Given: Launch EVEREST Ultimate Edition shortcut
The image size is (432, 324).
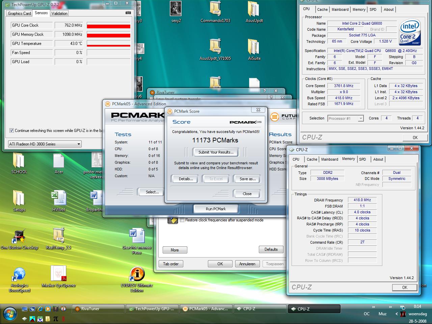Looking at the screenshot, I should click(x=137, y=279).
